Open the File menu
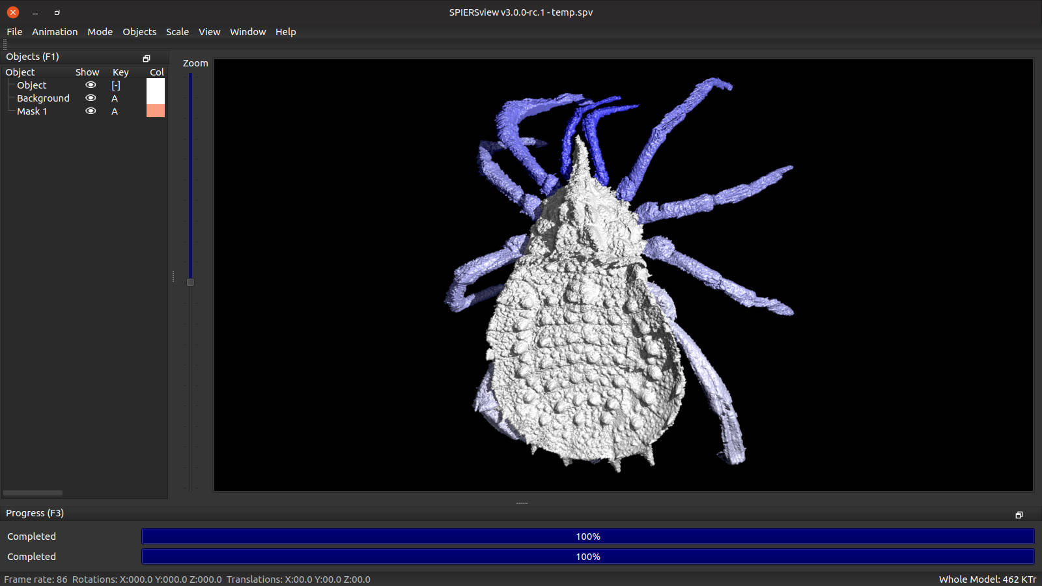Image resolution: width=1042 pixels, height=586 pixels. [x=14, y=32]
